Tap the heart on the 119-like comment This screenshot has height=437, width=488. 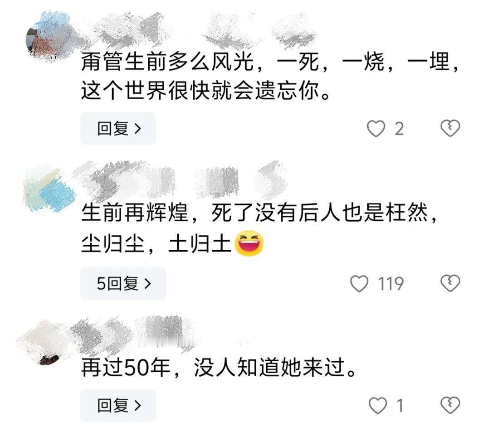coord(359,283)
